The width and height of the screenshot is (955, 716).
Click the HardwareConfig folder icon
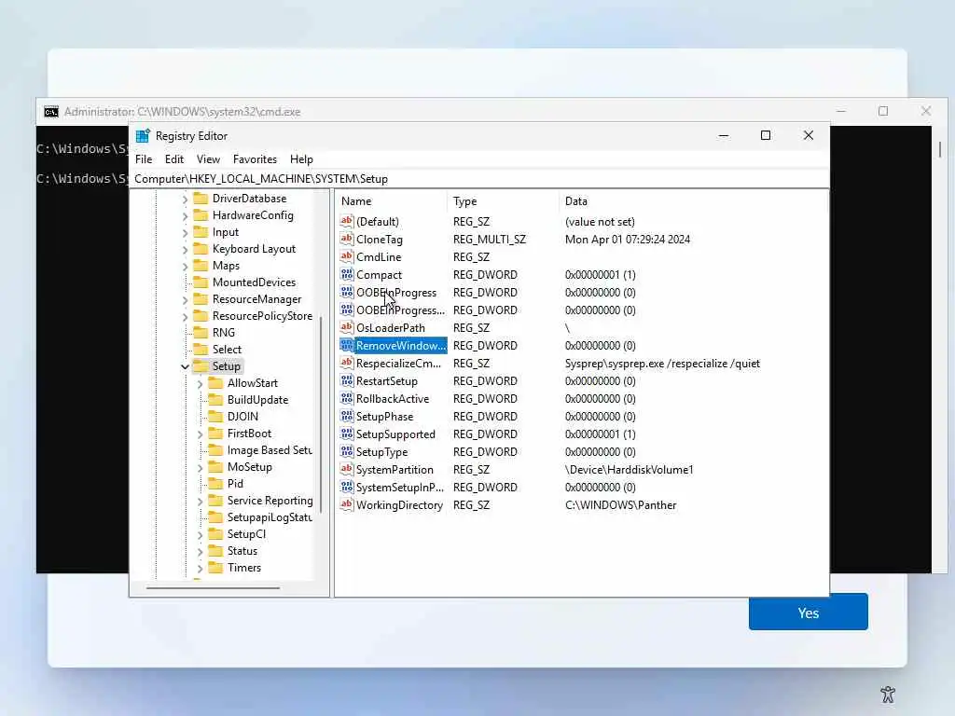click(201, 215)
